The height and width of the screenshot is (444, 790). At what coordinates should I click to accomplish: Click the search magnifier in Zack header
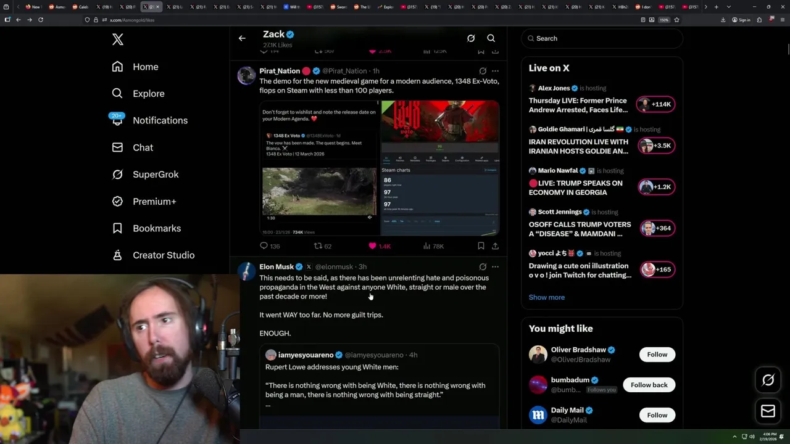[x=491, y=38]
